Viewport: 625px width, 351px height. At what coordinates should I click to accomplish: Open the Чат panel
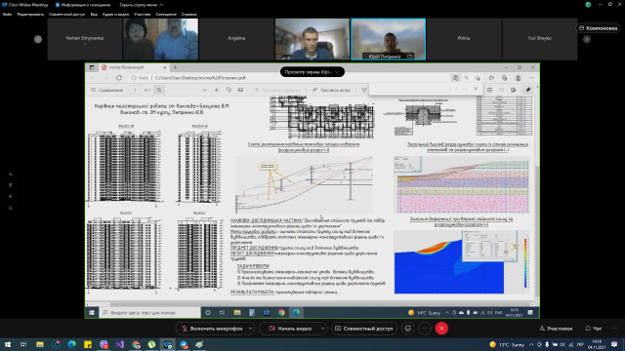tap(594, 329)
